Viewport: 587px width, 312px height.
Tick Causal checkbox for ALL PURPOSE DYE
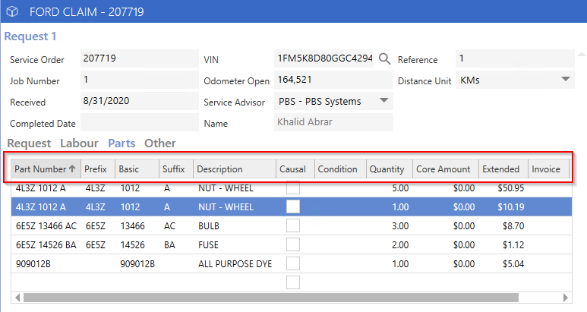point(293,263)
